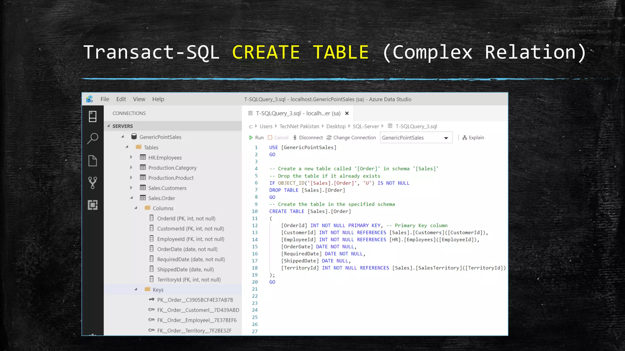This screenshot has width=625, height=351.
Task: Click the foreign key icon for FK__Order__EmployeeI
Action: coord(151,320)
